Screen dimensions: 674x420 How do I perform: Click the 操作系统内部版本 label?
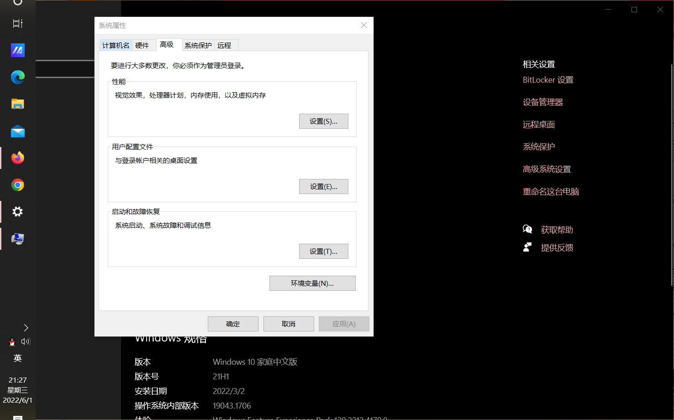(x=167, y=406)
